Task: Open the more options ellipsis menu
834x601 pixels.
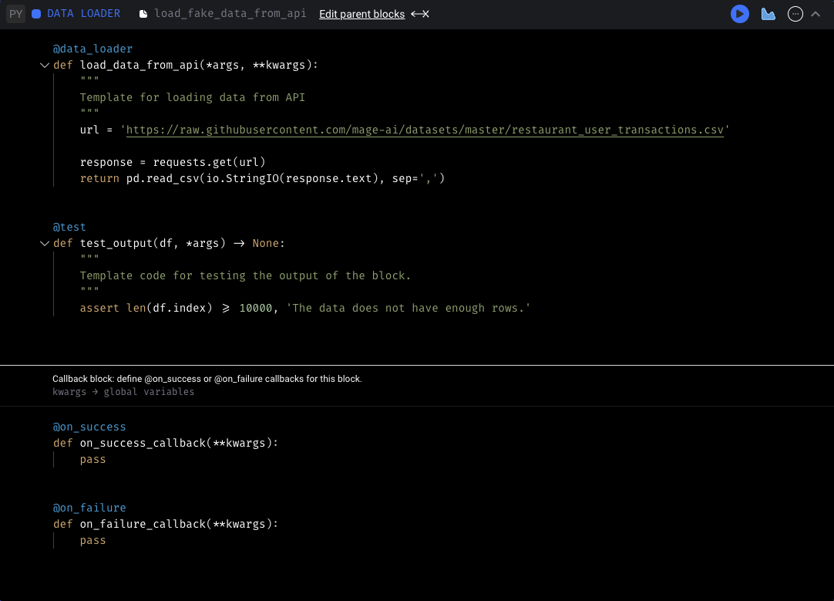Action: [x=795, y=14]
